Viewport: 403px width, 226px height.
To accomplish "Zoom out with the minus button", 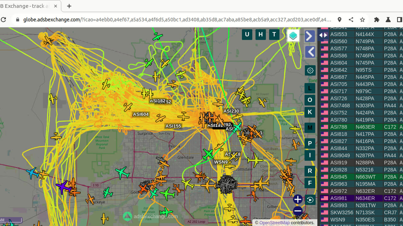I will [298, 211].
